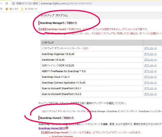
Task: Download ScanSnap Cloud V1.2L11
Action: 151,77
